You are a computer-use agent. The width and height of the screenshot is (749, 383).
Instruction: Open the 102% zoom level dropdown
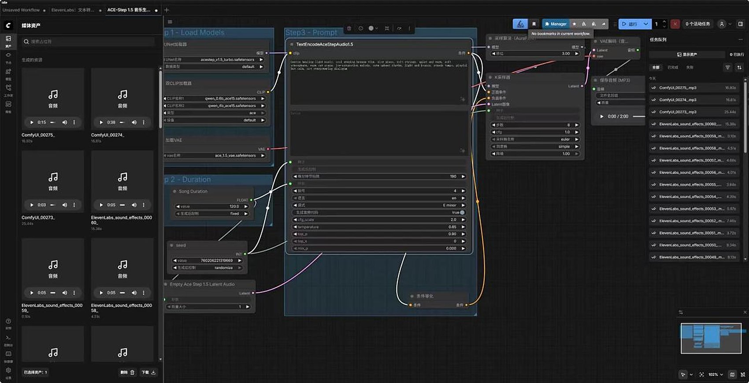click(716, 375)
